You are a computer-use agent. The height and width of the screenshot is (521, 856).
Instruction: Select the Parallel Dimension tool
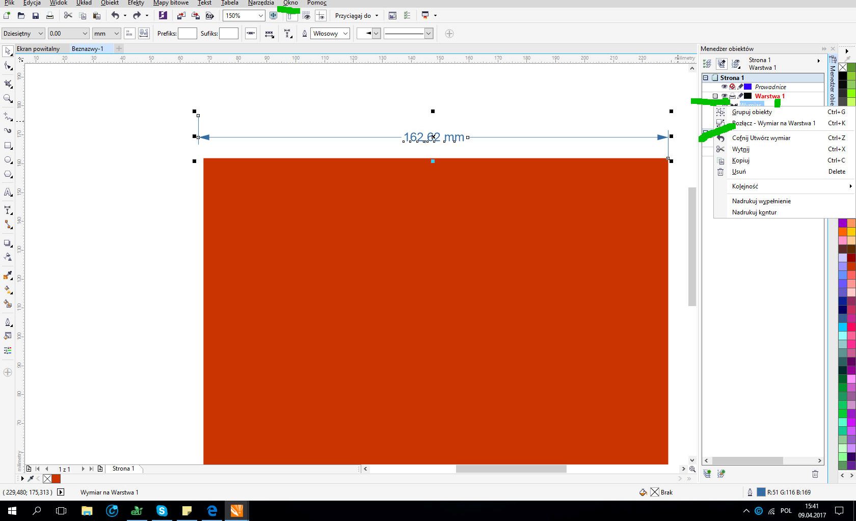[8, 210]
